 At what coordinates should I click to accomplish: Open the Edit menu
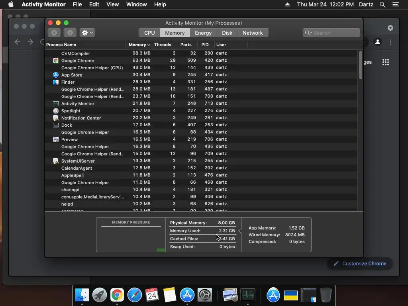click(94, 4)
